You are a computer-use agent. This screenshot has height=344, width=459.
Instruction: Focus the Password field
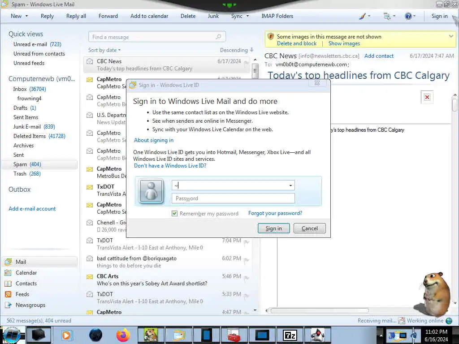(x=233, y=198)
